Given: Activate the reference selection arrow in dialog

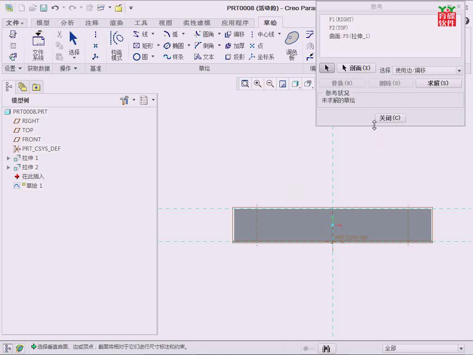Looking at the screenshot, I should 327,68.
